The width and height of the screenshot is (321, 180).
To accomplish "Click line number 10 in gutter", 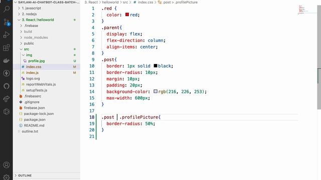I will (x=92, y=66).
